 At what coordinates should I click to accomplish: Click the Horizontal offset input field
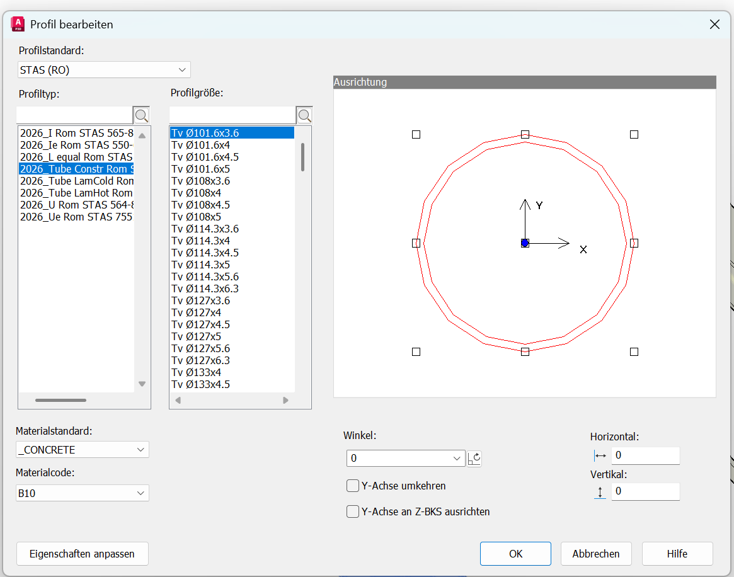point(645,455)
